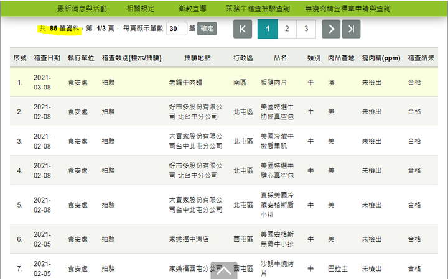Click 大買家股份有限公司 location in row 3
This screenshot has width=448, height=279.
coord(195,141)
